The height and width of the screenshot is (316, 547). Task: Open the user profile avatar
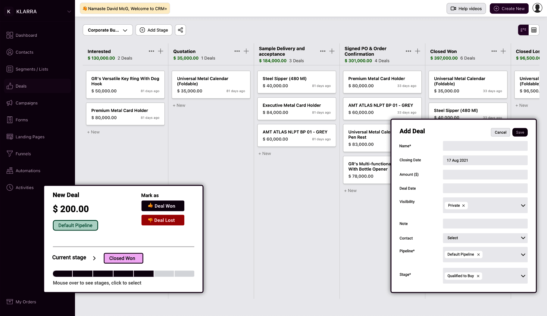pyautogui.click(x=537, y=8)
